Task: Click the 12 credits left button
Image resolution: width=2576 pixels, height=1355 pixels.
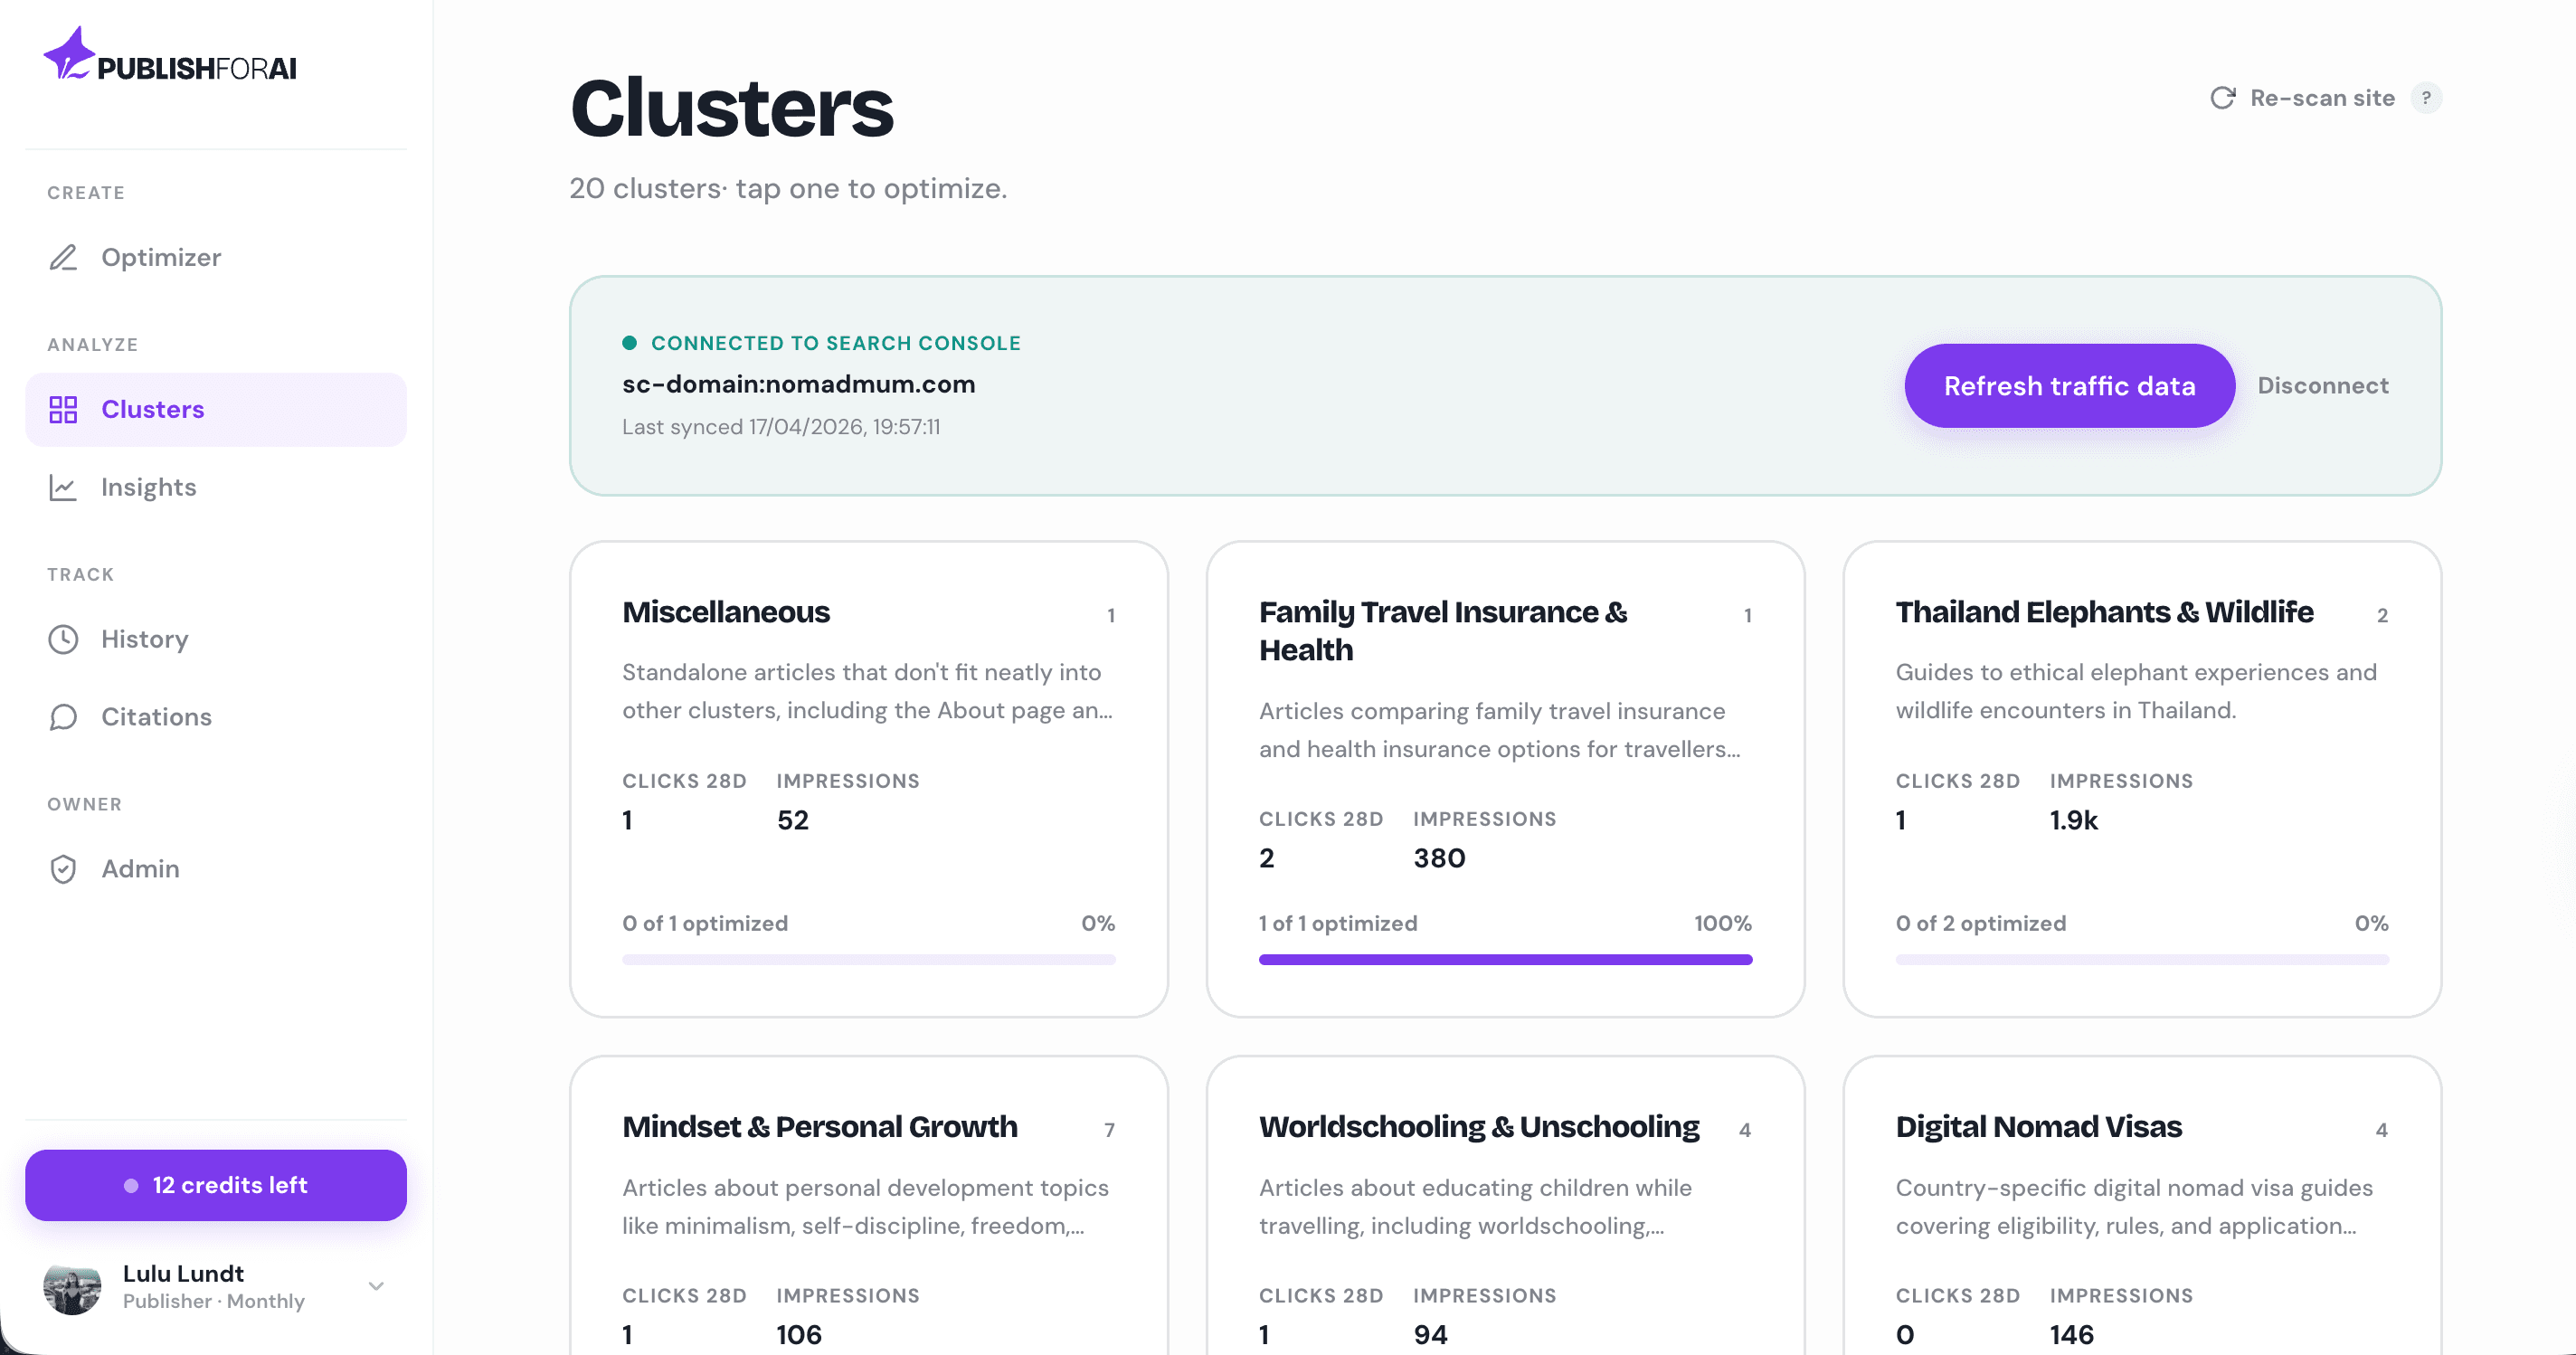Action: click(216, 1185)
